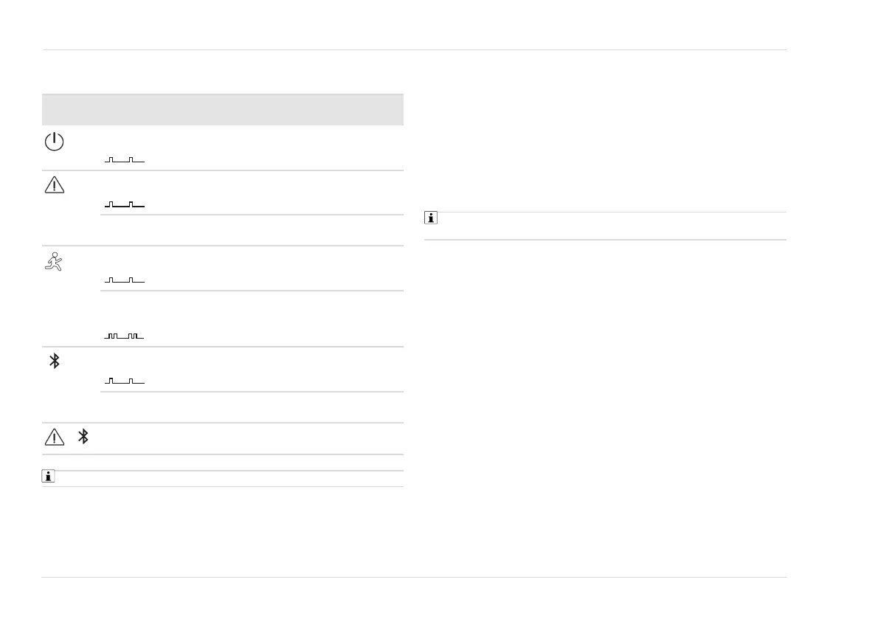Viewport: 878px width, 619px height.
Task: Click the warning triangle beside the Bluetooth icon
Action: pos(55,437)
